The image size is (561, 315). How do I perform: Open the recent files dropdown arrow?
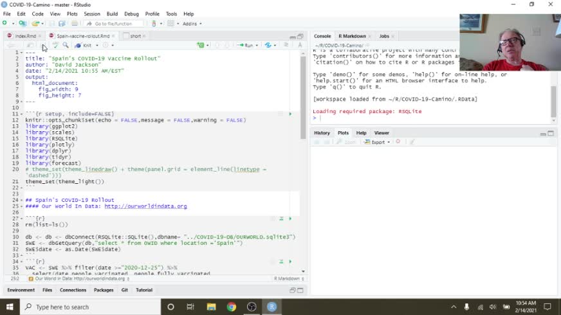(x=42, y=24)
